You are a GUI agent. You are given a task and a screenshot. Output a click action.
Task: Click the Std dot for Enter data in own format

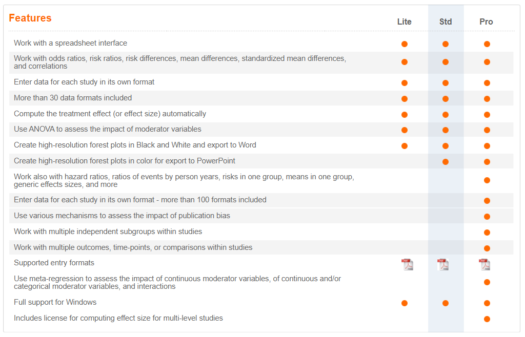446,83
